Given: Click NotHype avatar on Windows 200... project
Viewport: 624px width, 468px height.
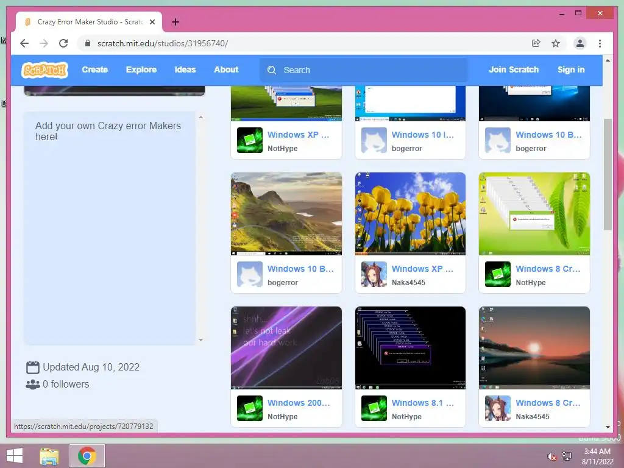Looking at the screenshot, I should tap(249, 408).
